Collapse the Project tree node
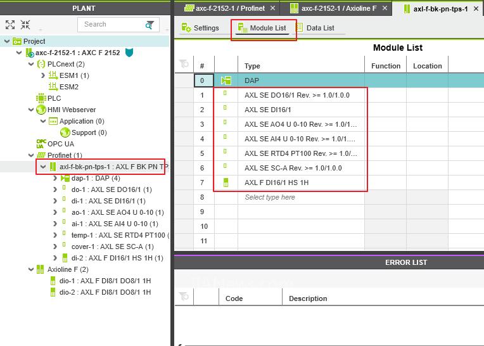The image size is (484, 346). coord(7,41)
